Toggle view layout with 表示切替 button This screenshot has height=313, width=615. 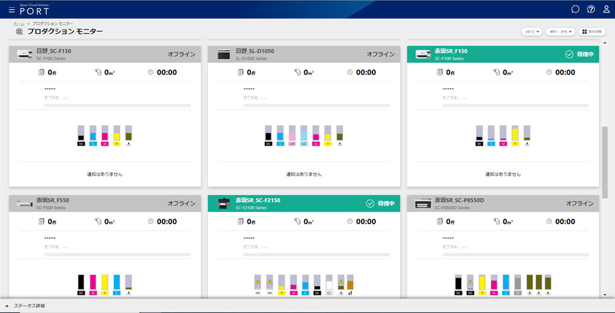pyautogui.click(x=591, y=31)
